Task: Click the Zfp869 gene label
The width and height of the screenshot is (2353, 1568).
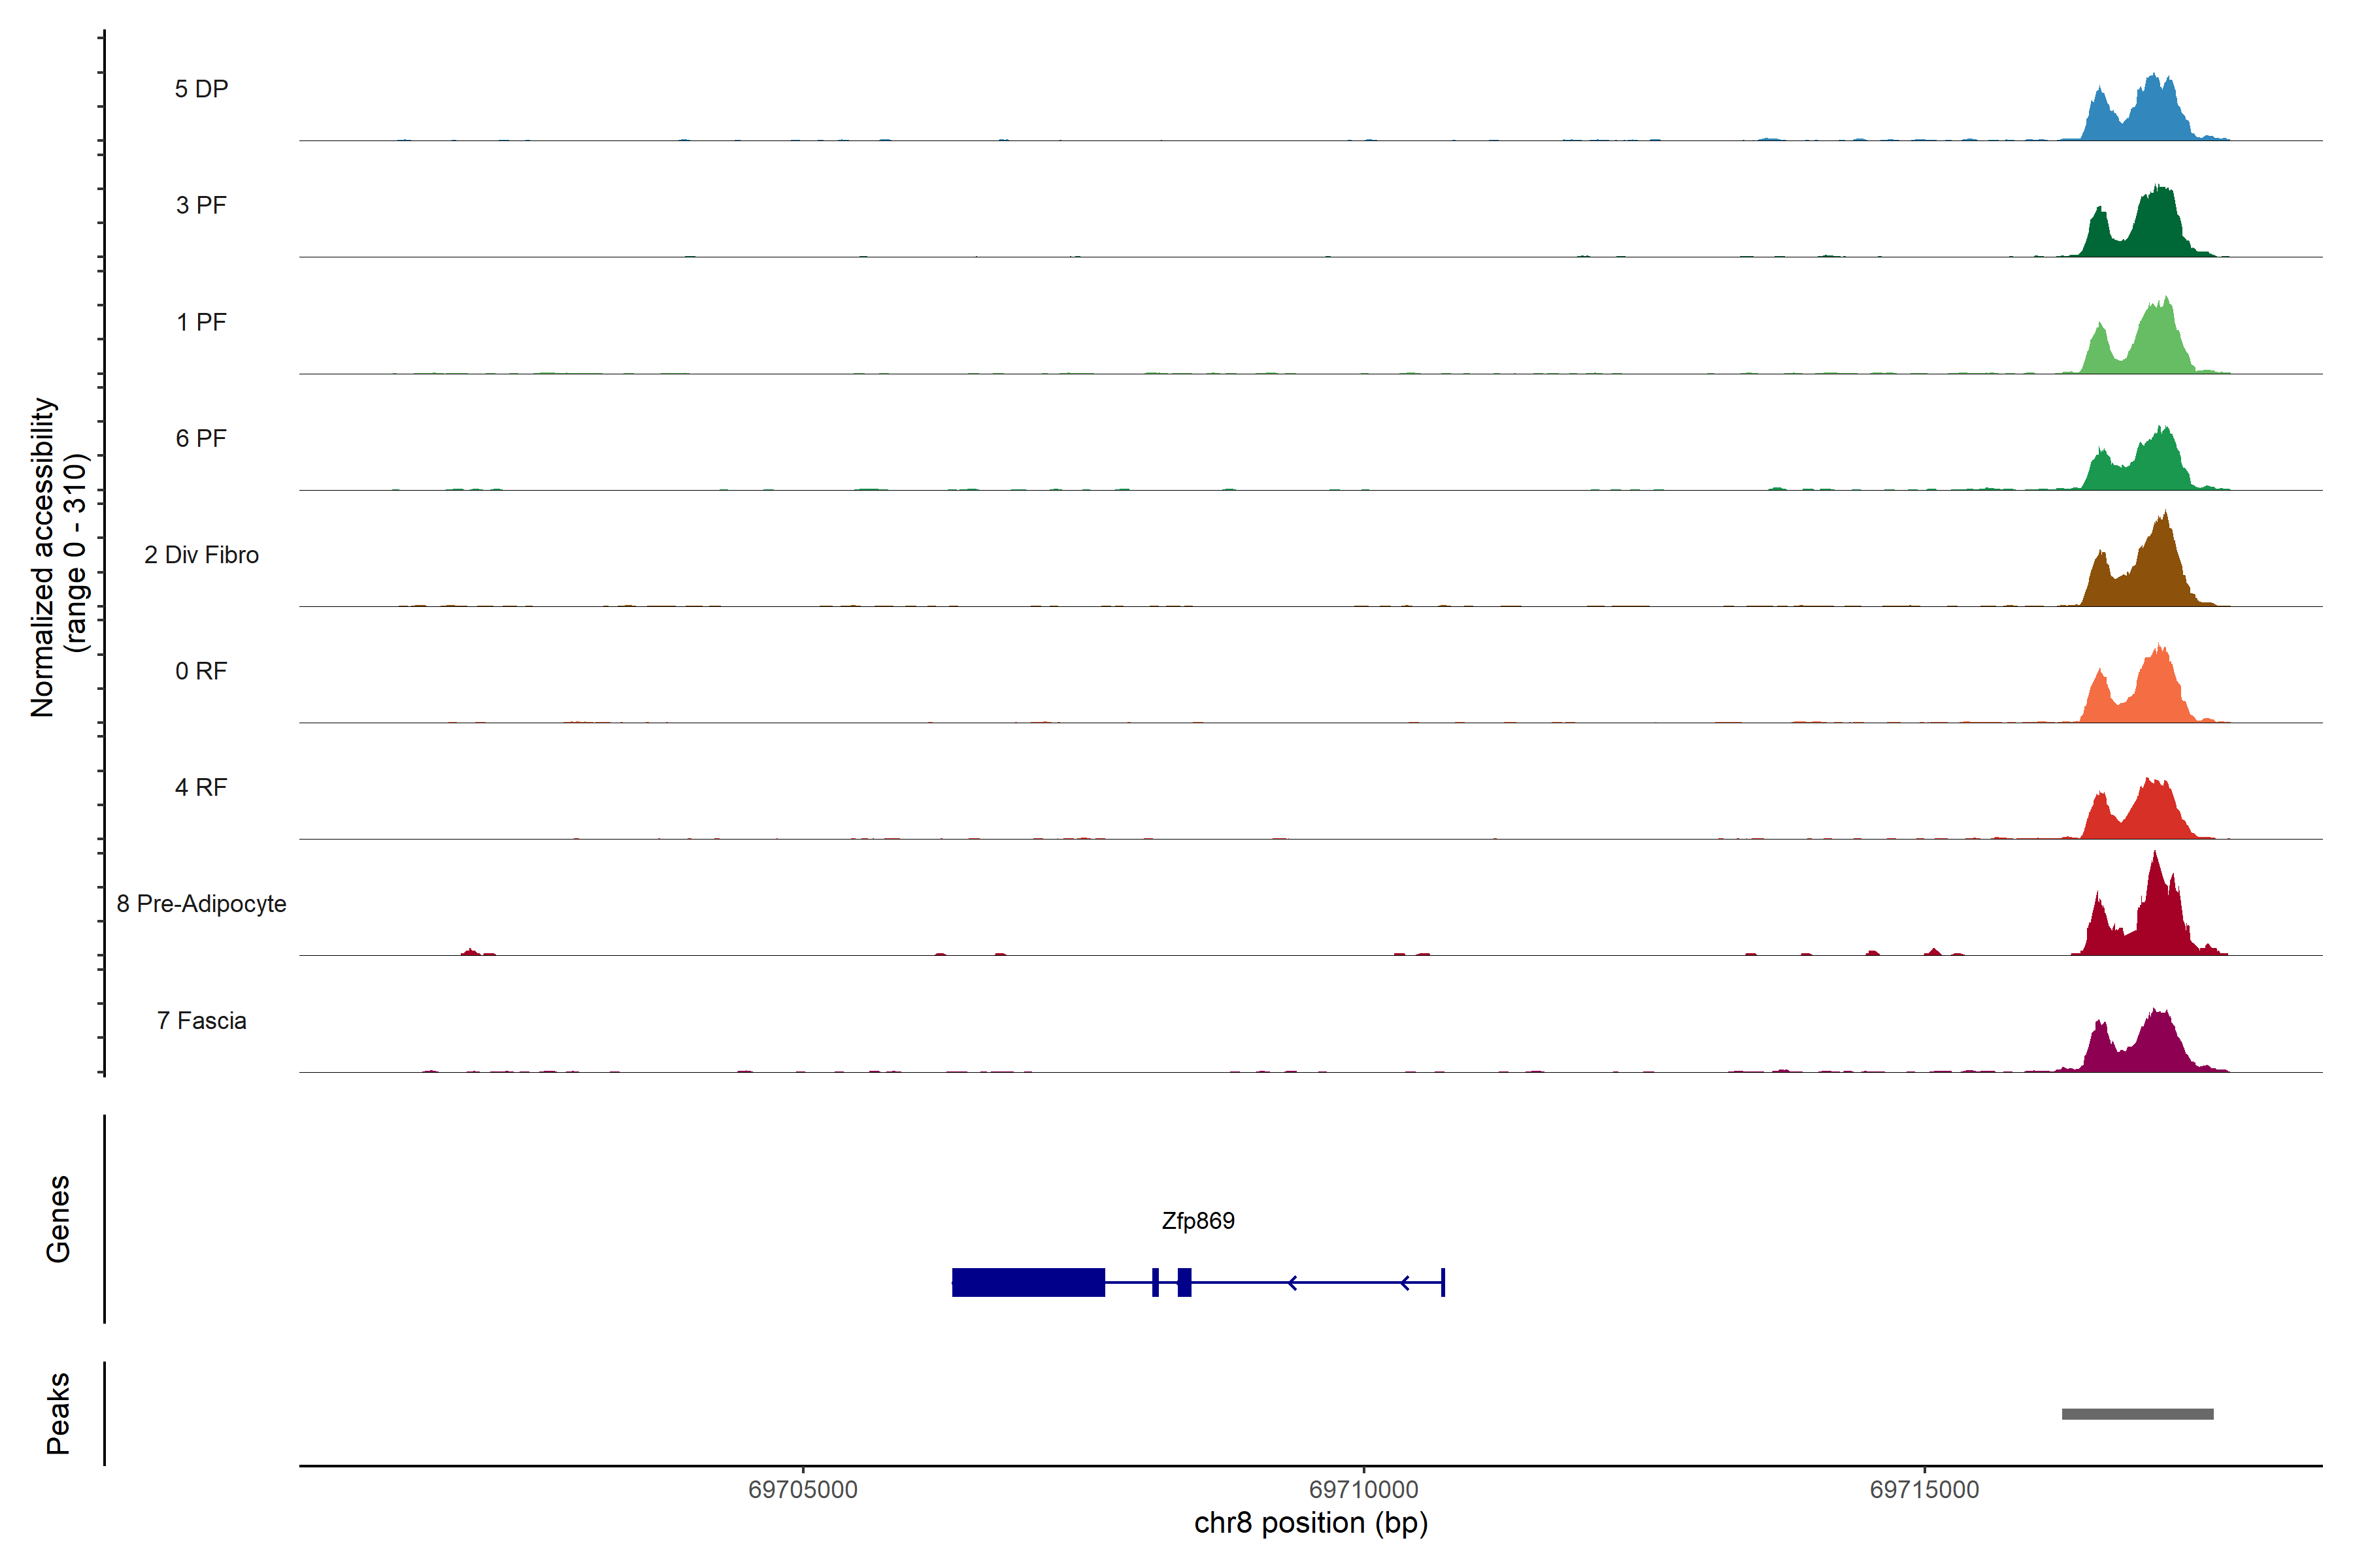Action: pos(1197,1220)
